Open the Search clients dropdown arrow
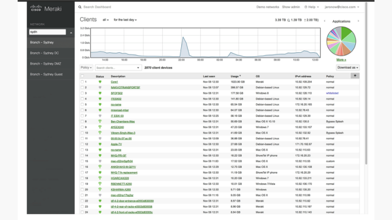Image resolution: width=392 pixels, height=220 pixels. (138, 68)
